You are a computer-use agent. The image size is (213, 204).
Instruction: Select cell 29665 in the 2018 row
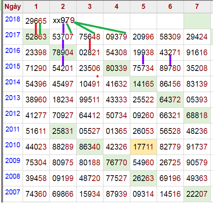pyautogui.click(x=36, y=21)
